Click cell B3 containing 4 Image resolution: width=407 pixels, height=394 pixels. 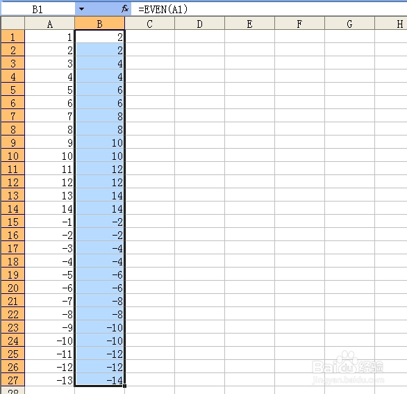coord(100,63)
